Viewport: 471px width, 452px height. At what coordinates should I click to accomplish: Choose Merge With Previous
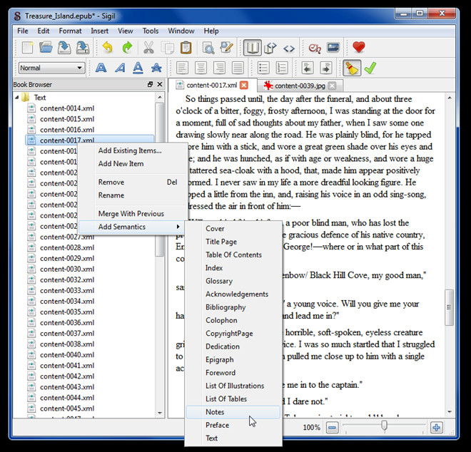131,214
